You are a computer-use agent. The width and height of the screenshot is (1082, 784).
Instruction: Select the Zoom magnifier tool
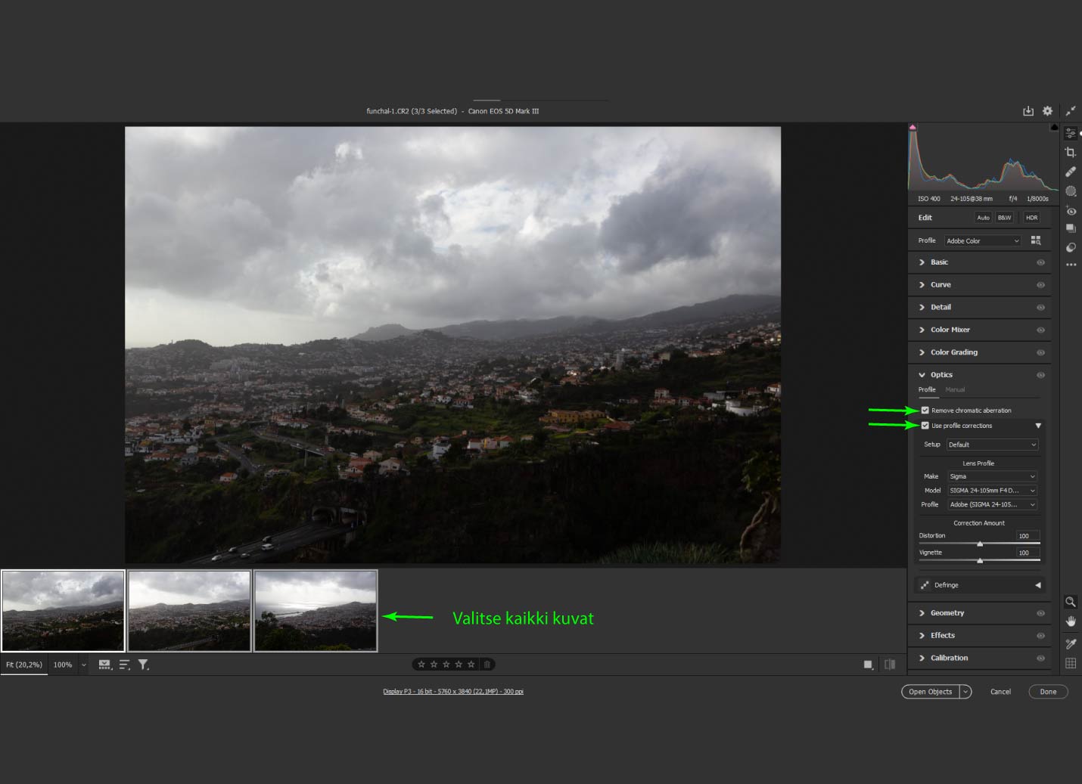coord(1071,602)
